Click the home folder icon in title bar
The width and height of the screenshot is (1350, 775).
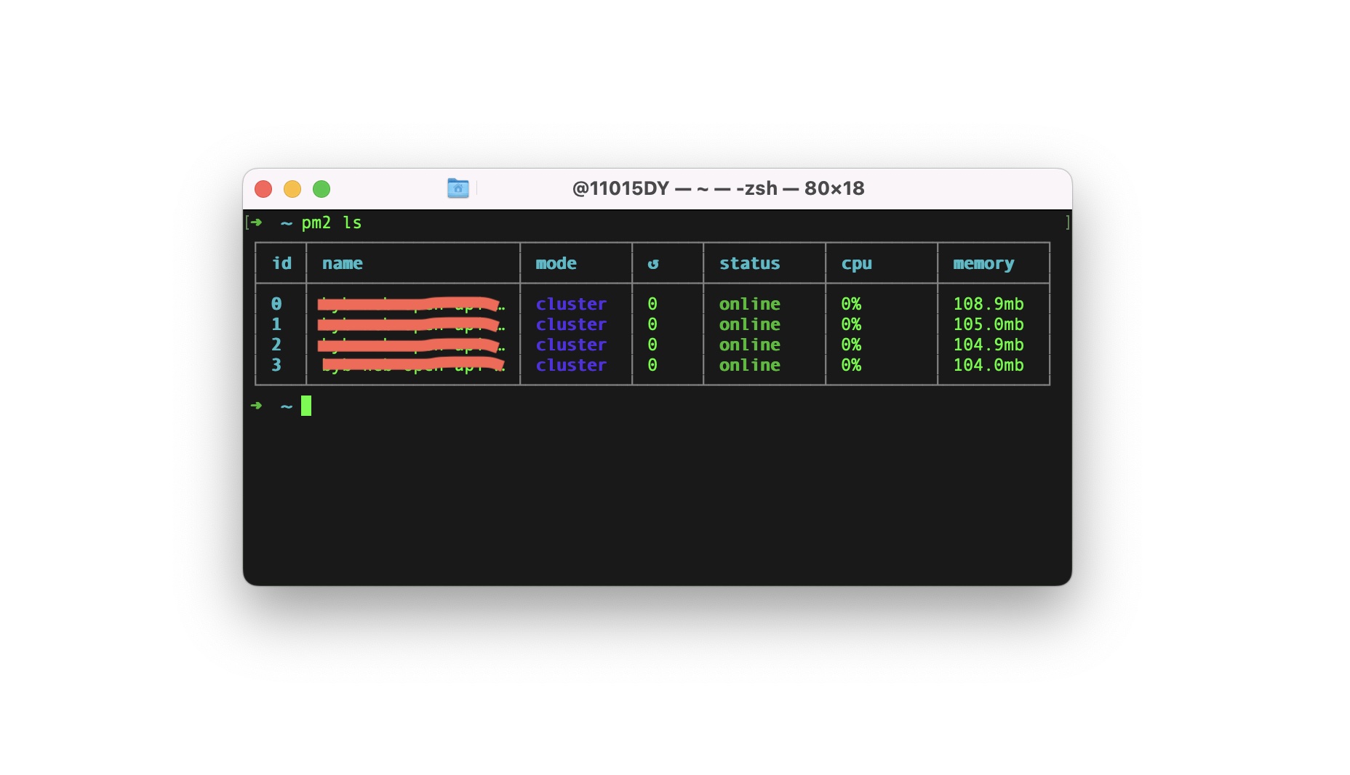coord(458,188)
